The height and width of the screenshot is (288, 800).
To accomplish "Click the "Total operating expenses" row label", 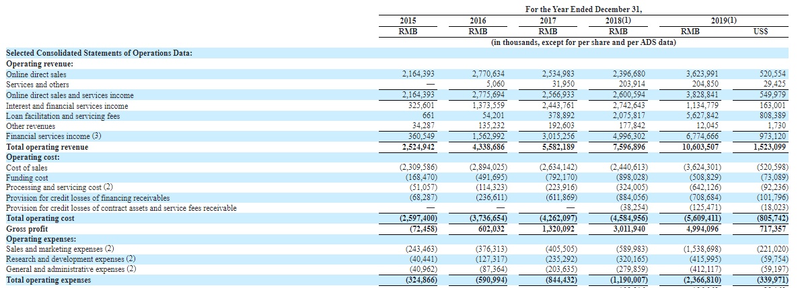I will point(48,280).
